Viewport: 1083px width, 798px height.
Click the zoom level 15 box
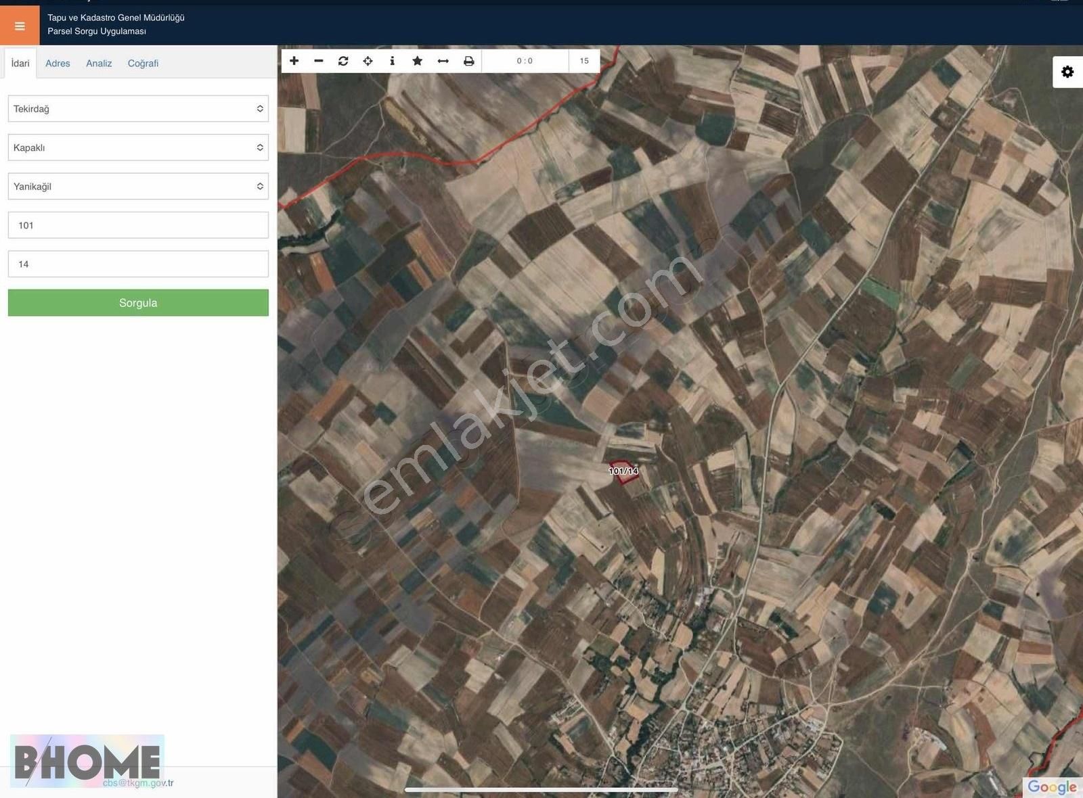[584, 61]
